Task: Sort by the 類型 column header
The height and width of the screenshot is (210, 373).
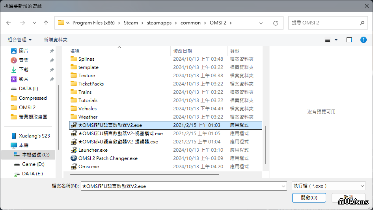Action: (235, 51)
